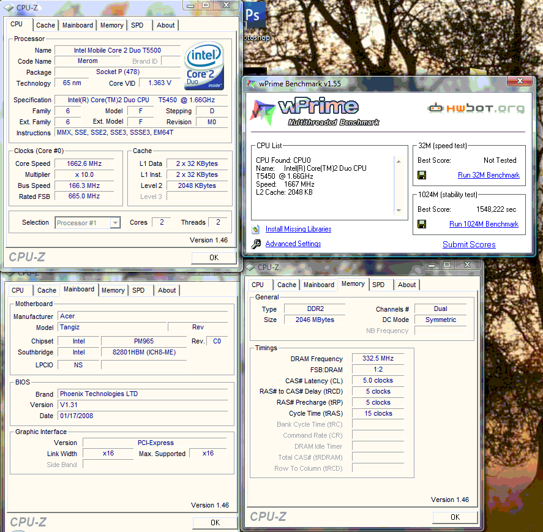Click the Submit Scores link

coord(469,244)
